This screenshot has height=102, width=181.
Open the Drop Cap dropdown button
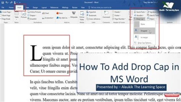click(x=139, y=19)
